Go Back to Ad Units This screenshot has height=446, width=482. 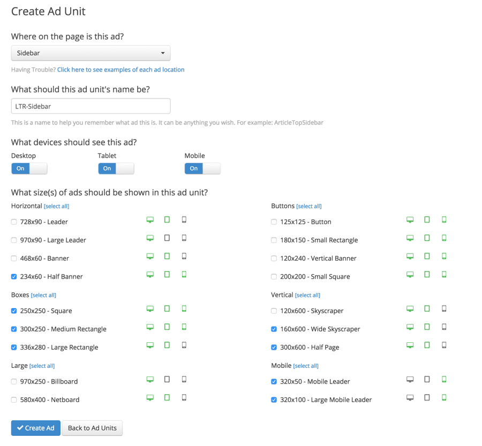pyautogui.click(x=92, y=428)
